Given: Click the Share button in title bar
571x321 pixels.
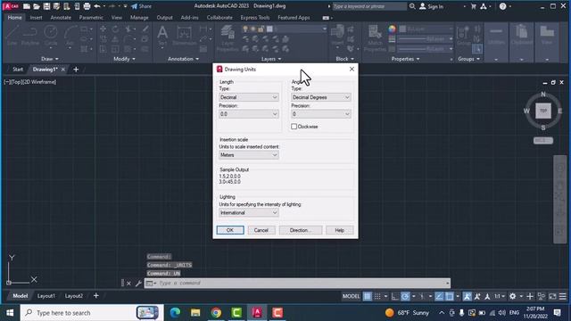Looking at the screenshot, I should pos(141,6).
